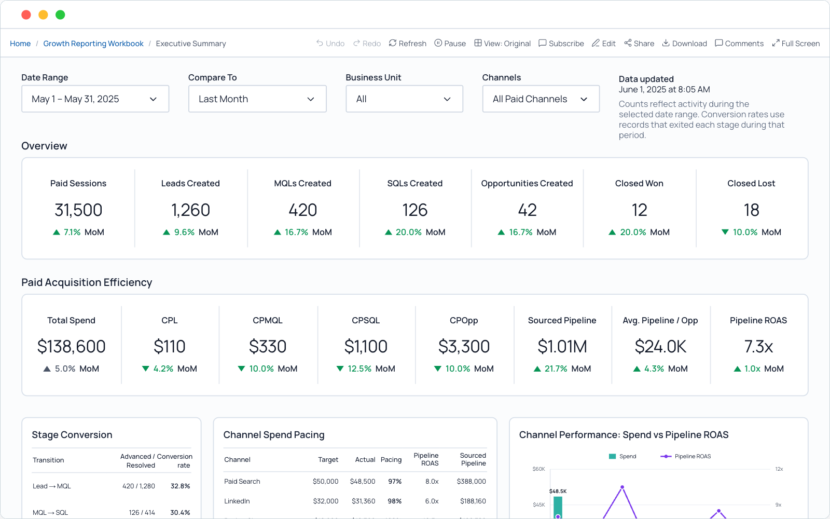Click the Redo arrow icon

coord(356,43)
